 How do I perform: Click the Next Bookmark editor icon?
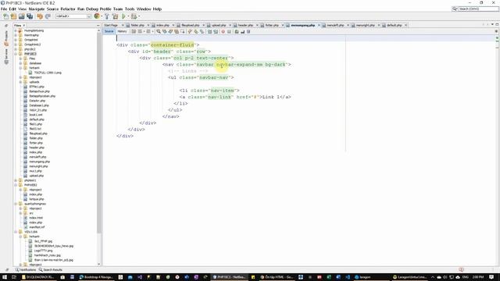pyautogui.click(x=196, y=31)
